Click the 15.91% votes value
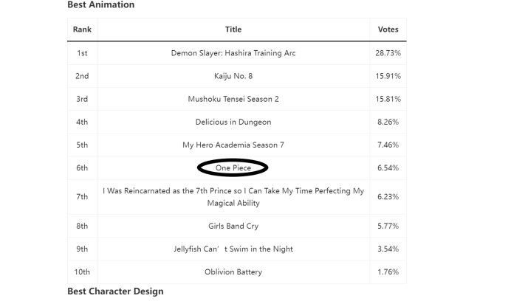 point(388,76)
